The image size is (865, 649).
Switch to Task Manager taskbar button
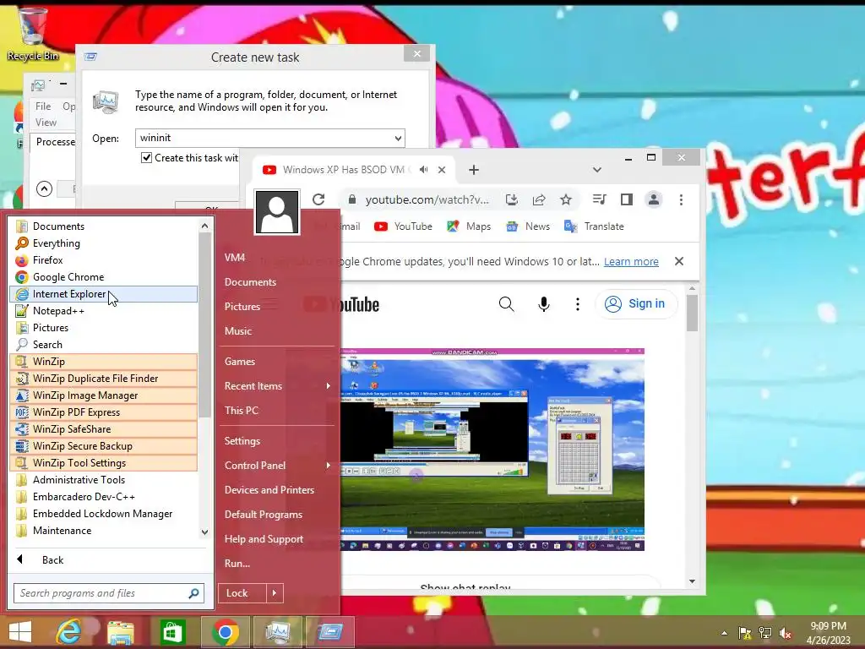point(277,632)
